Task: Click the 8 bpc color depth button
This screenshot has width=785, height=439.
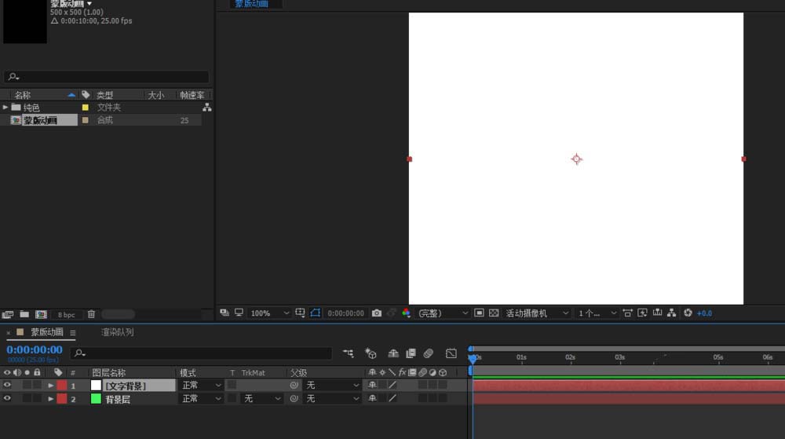Action: click(x=67, y=314)
